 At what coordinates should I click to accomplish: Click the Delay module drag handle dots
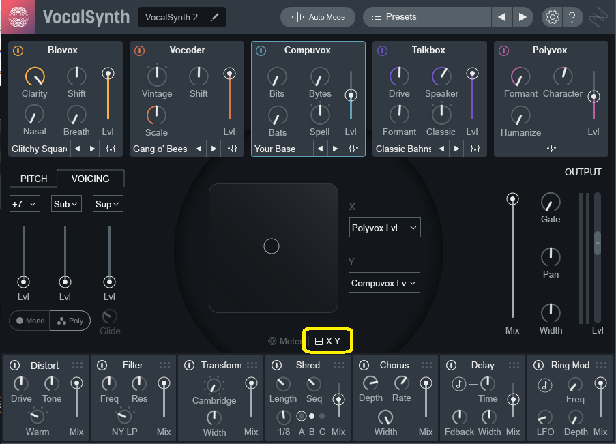(514, 366)
